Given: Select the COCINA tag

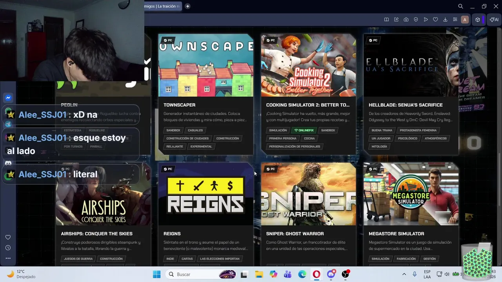Looking at the screenshot, I should [x=309, y=138].
